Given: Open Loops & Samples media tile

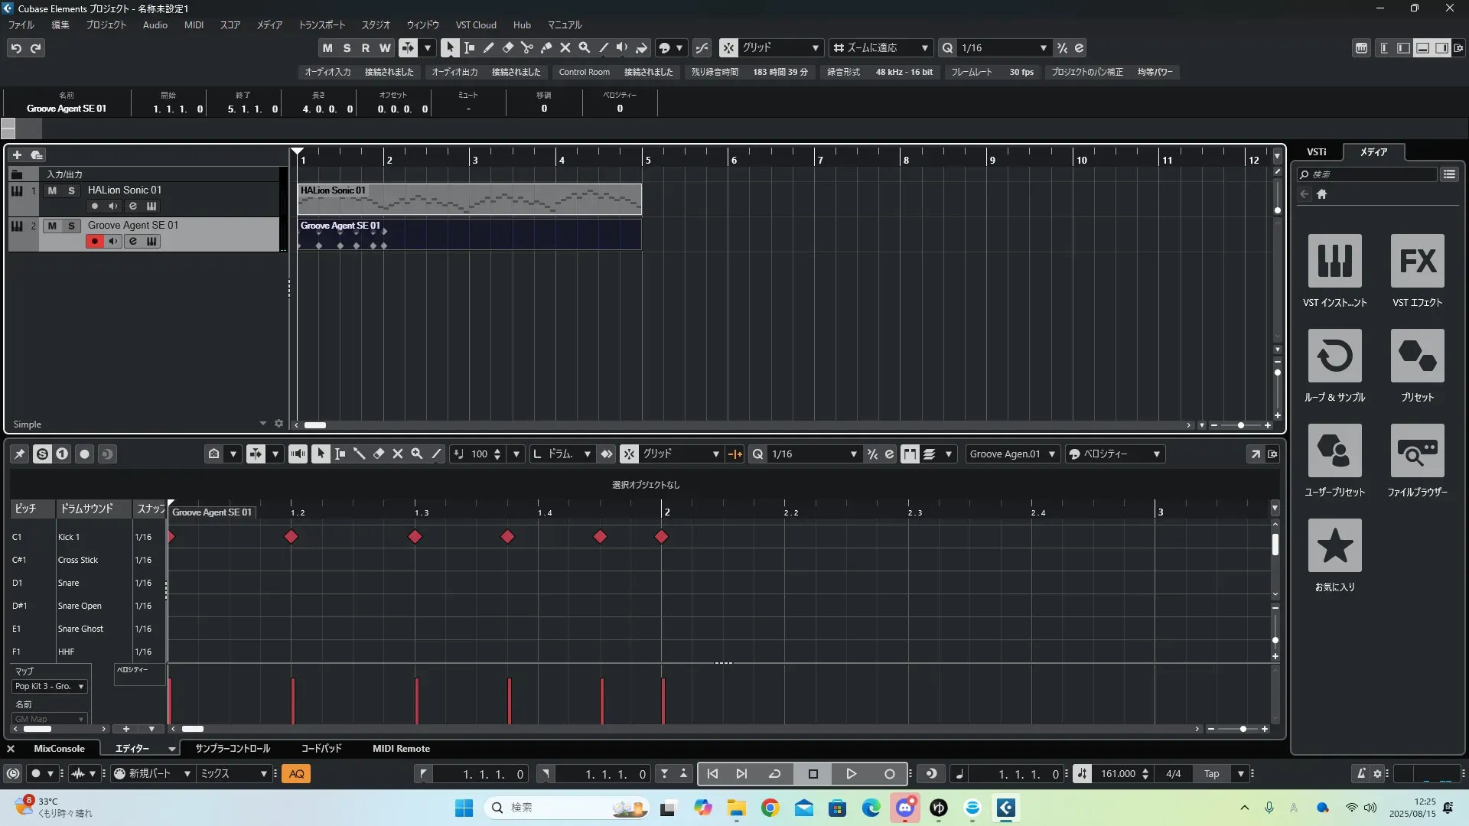Looking at the screenshot, I should point(1334,356).
